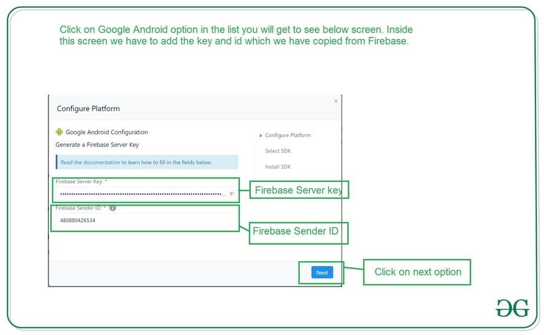
Task: Select the 'Install SDK' step
Action: (x=278, y=167)
